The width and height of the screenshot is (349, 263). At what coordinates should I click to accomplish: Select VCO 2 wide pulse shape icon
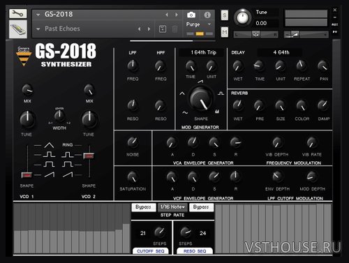click(x=68, y=165)
